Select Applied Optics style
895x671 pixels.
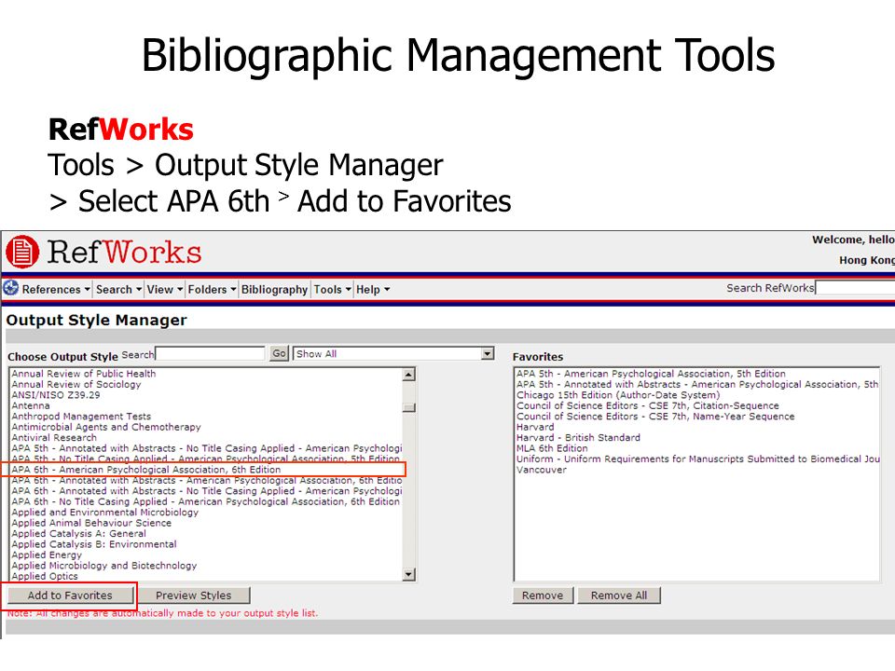(45, 576)
